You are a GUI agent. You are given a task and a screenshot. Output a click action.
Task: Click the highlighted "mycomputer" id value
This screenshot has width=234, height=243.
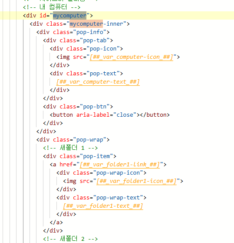(69, 16)
